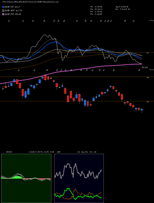Click the MACD panel heading
Viewport: 154px width, 203px height.
coord(9,152)
